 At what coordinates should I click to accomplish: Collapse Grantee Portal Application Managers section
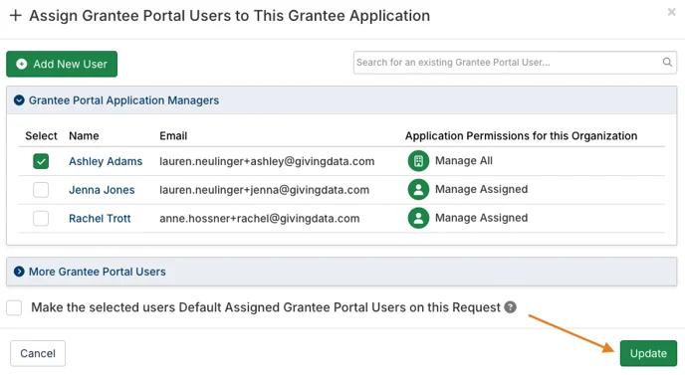19,100
